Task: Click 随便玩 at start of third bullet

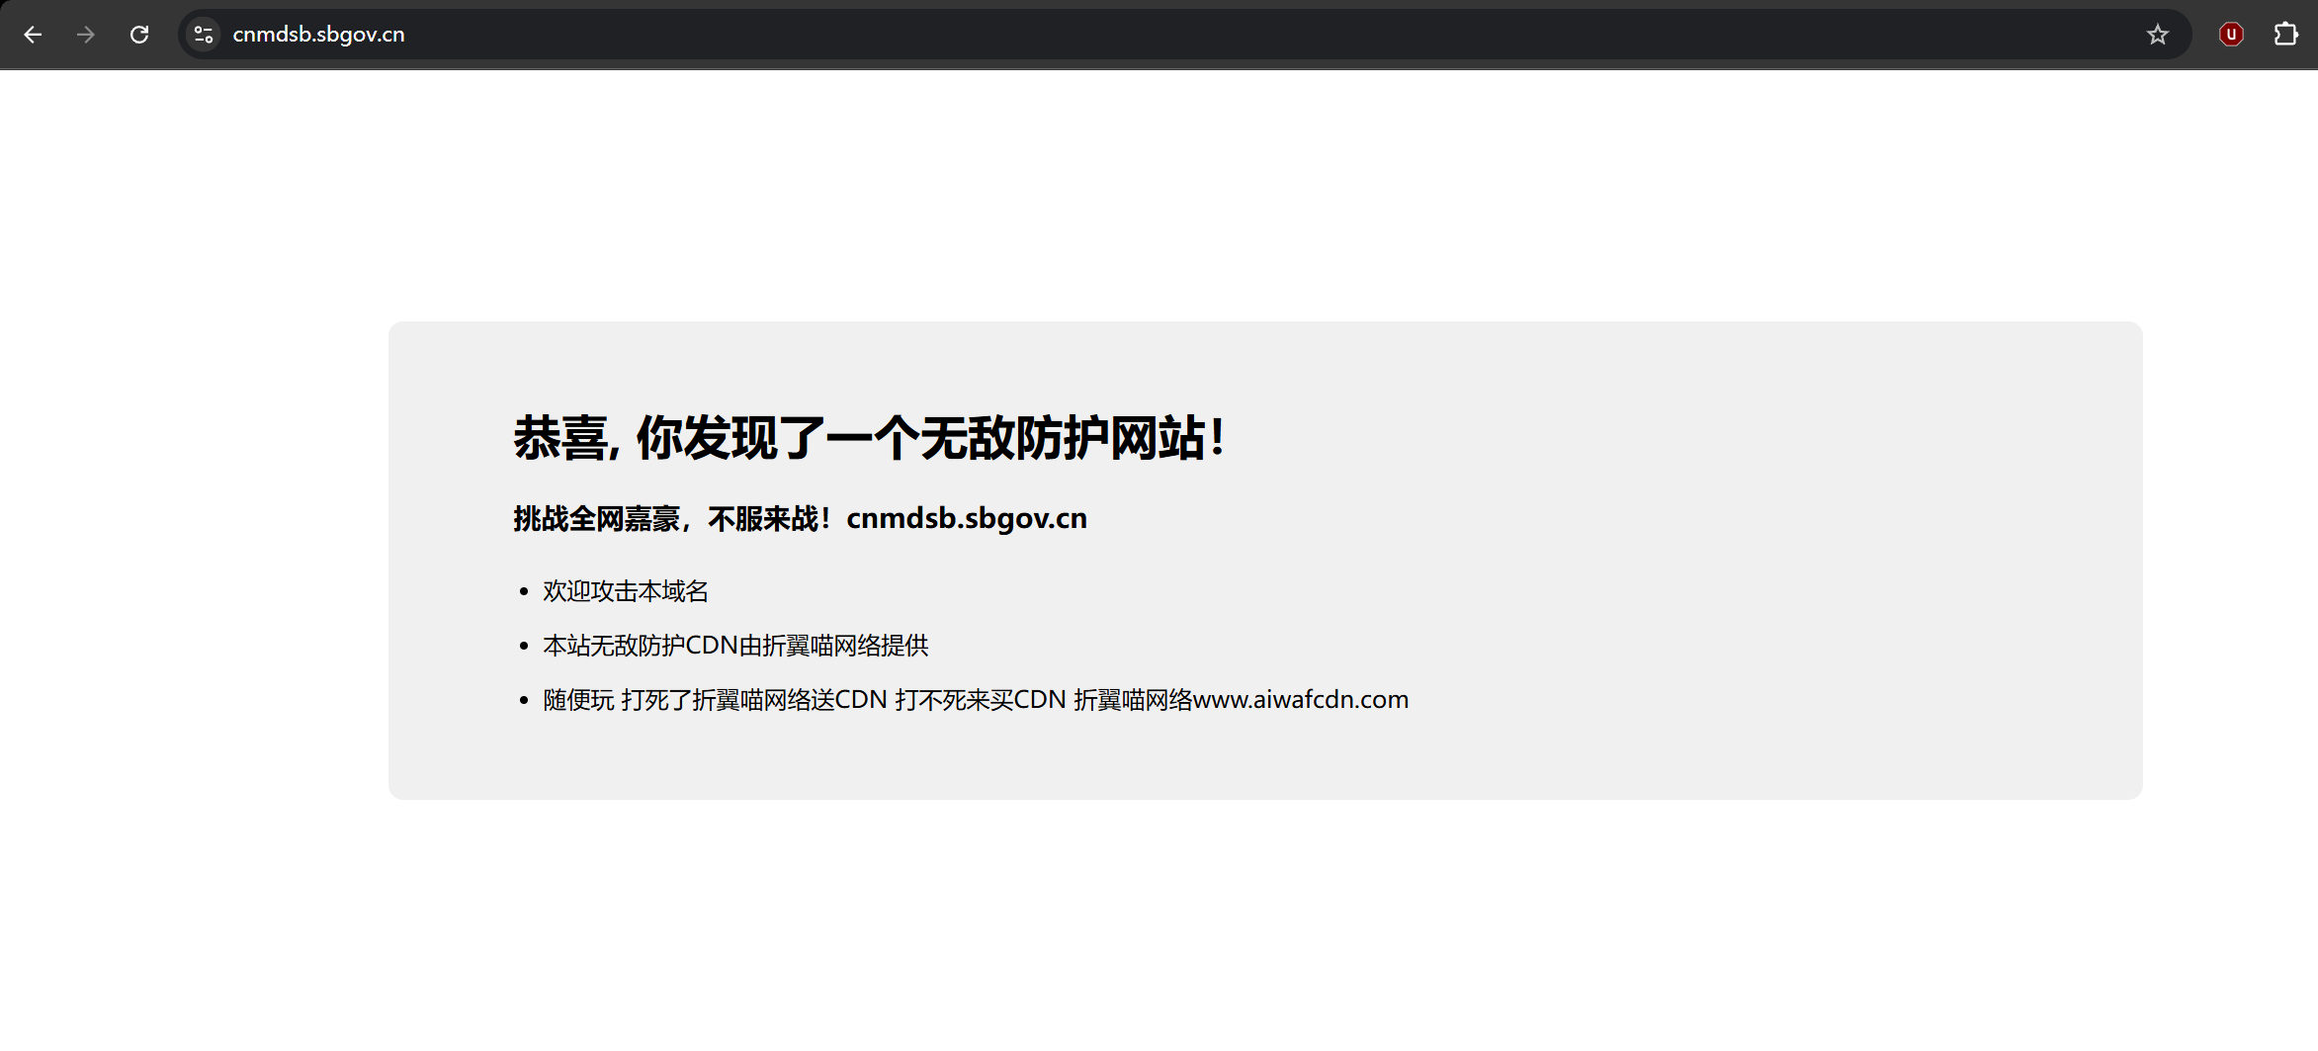Action: pos(578,700)
